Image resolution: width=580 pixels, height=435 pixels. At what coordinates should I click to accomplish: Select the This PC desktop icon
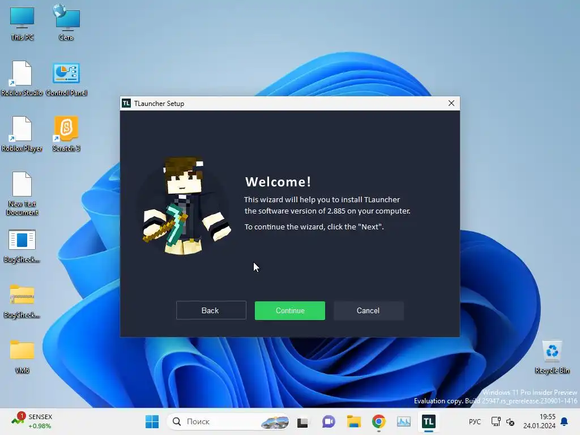coord(22,24)
